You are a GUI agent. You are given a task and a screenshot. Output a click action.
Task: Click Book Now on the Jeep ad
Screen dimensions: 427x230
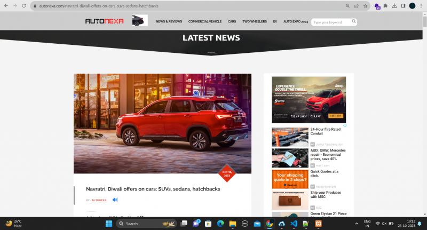pos(336,115)
